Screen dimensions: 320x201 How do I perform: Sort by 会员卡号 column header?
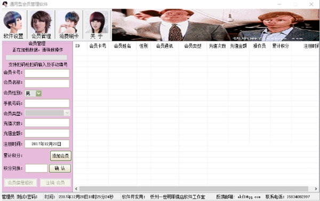pos(98,46)
